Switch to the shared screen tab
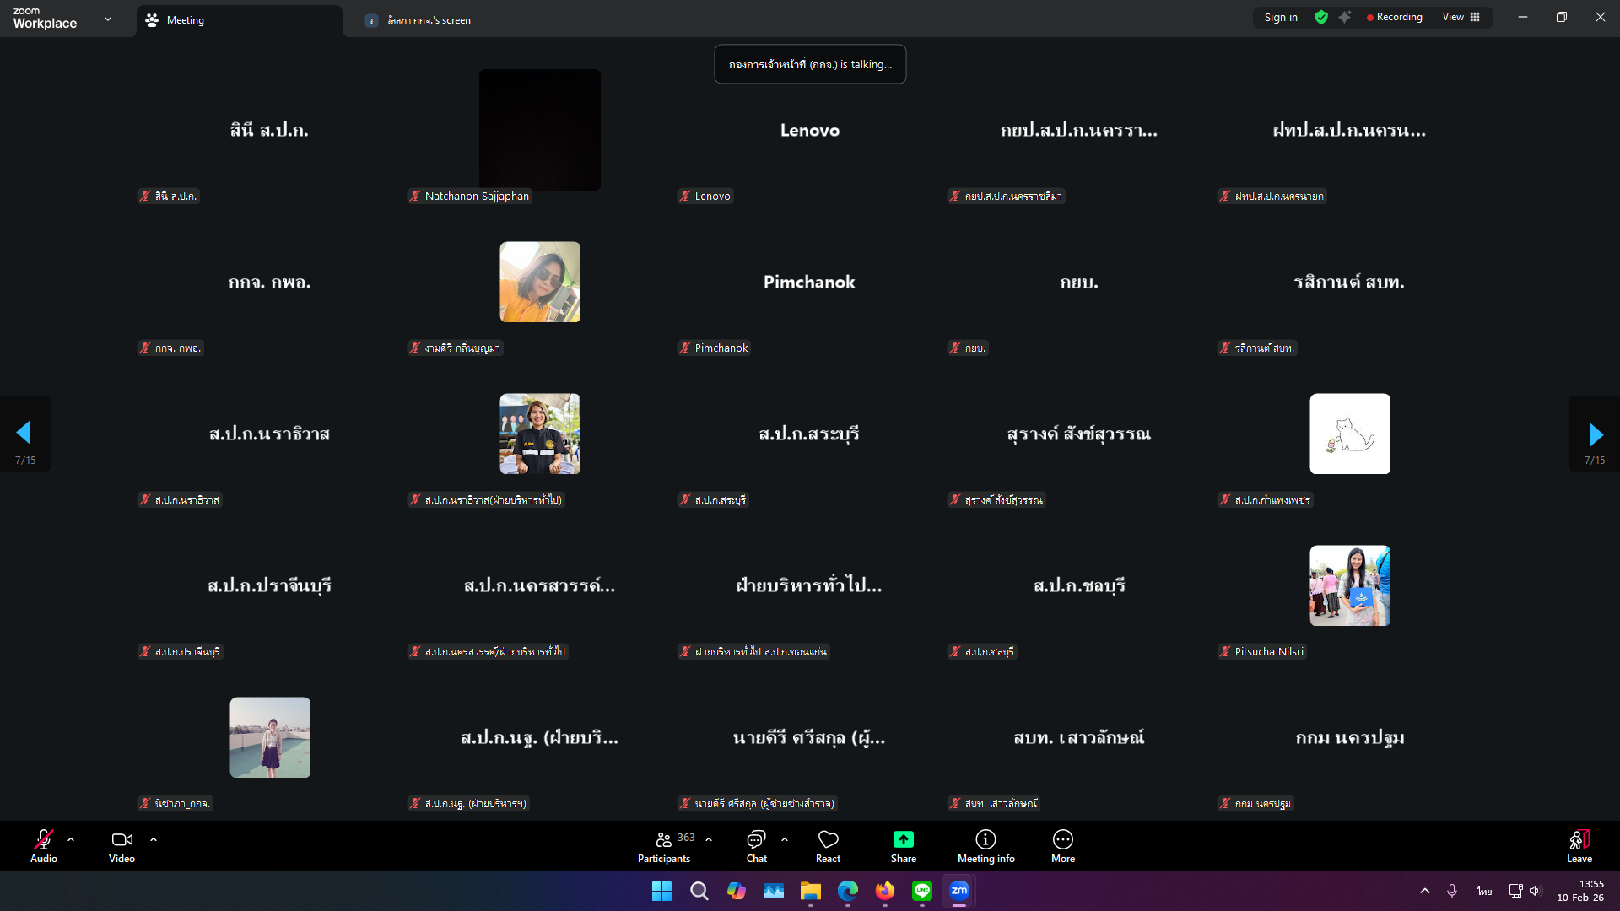 pyautogui.click(x=429, y=20)
